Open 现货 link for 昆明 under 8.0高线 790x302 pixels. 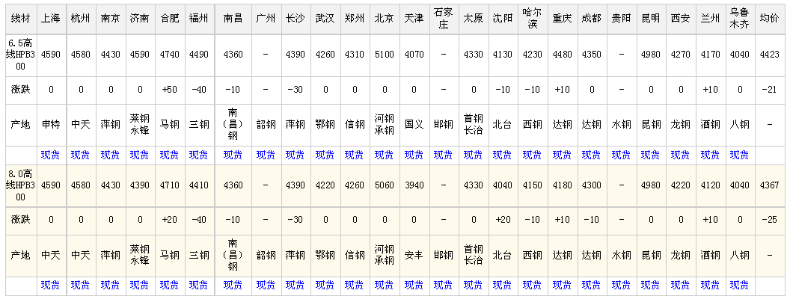click(x=650, y=285)
